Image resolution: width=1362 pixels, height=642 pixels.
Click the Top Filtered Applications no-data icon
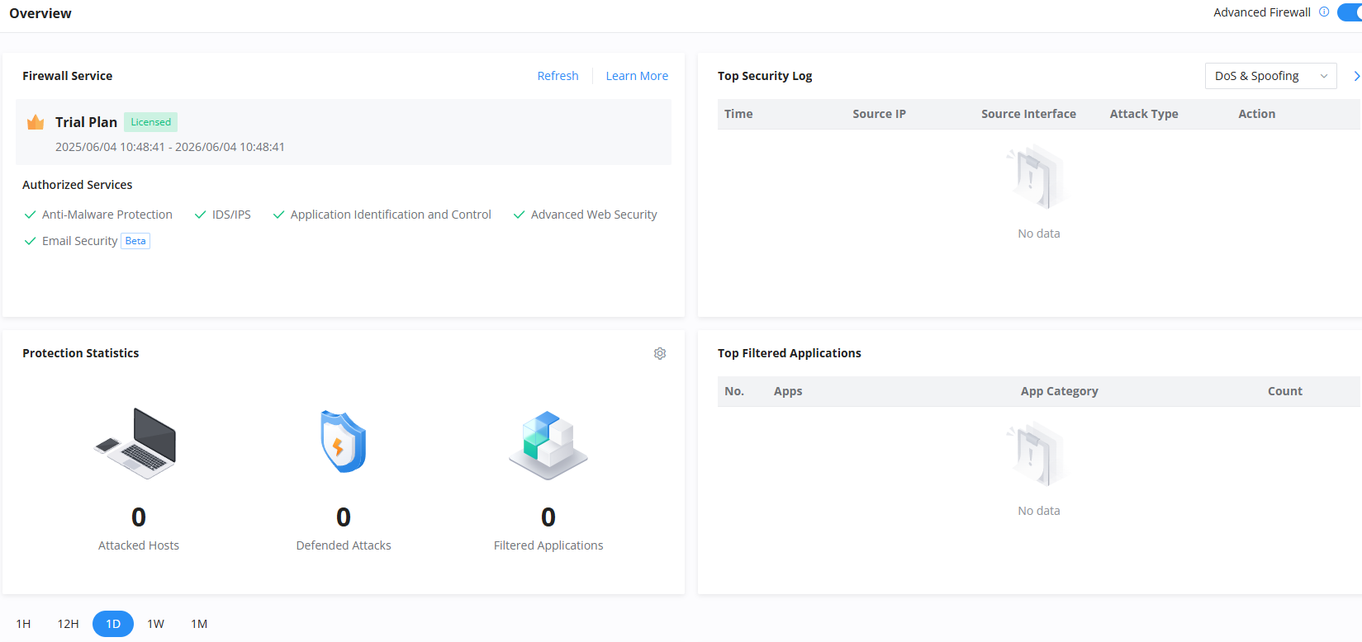pyautogui.click(x=1037, y=455)
